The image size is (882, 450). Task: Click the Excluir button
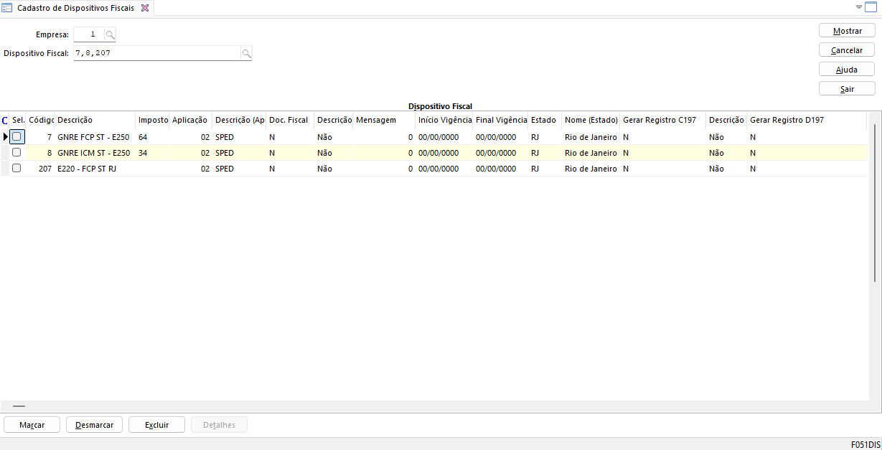156,425
